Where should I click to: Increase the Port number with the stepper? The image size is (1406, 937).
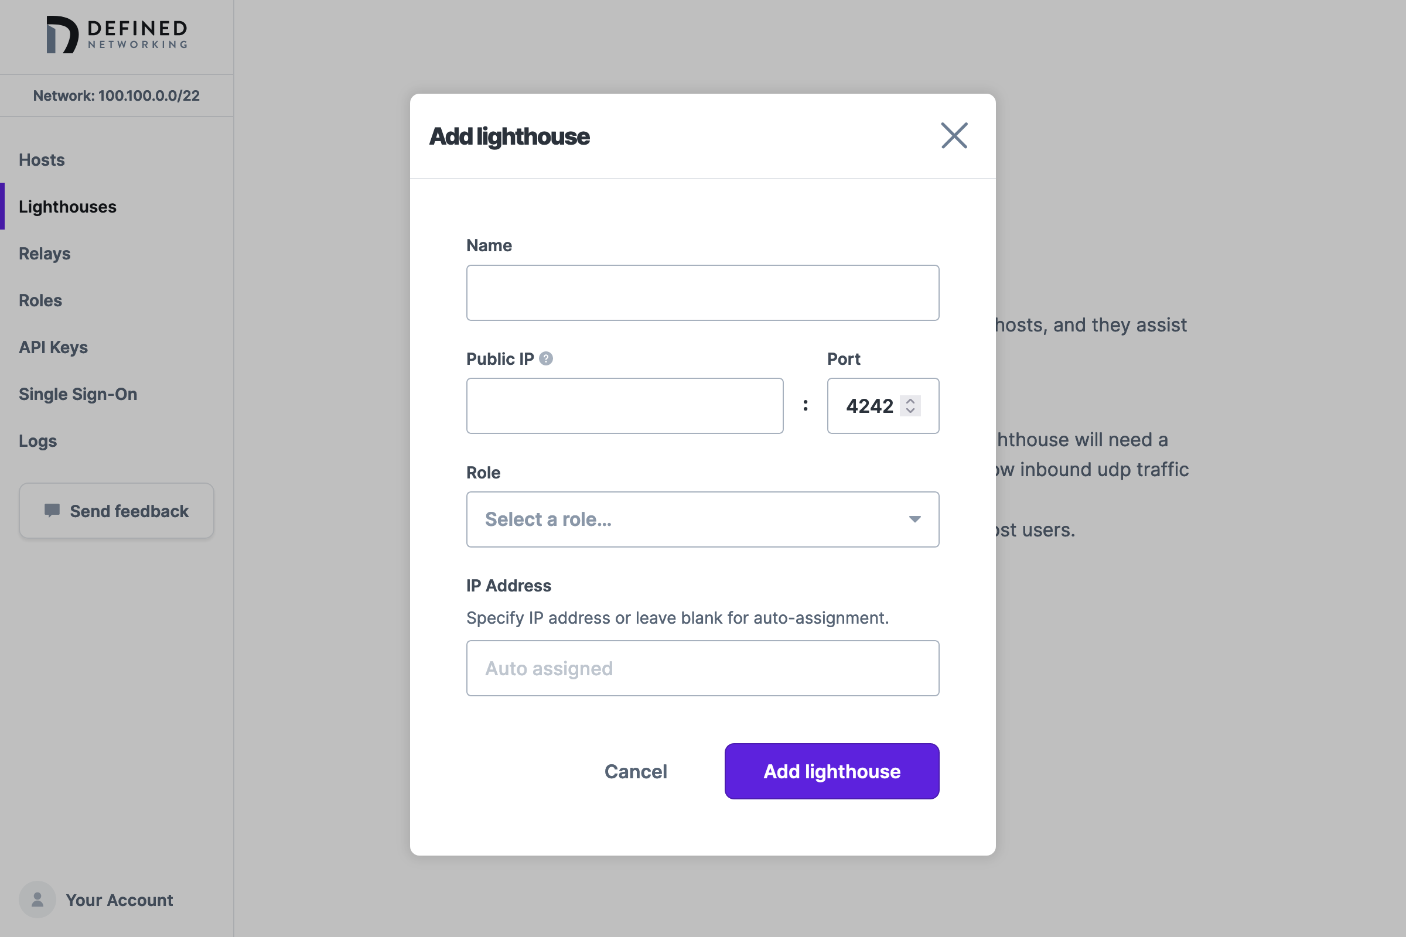[x=910, y=401]
